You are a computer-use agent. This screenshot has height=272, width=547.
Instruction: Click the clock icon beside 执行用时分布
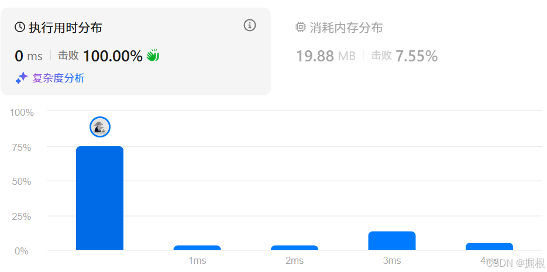click(20, 27)
